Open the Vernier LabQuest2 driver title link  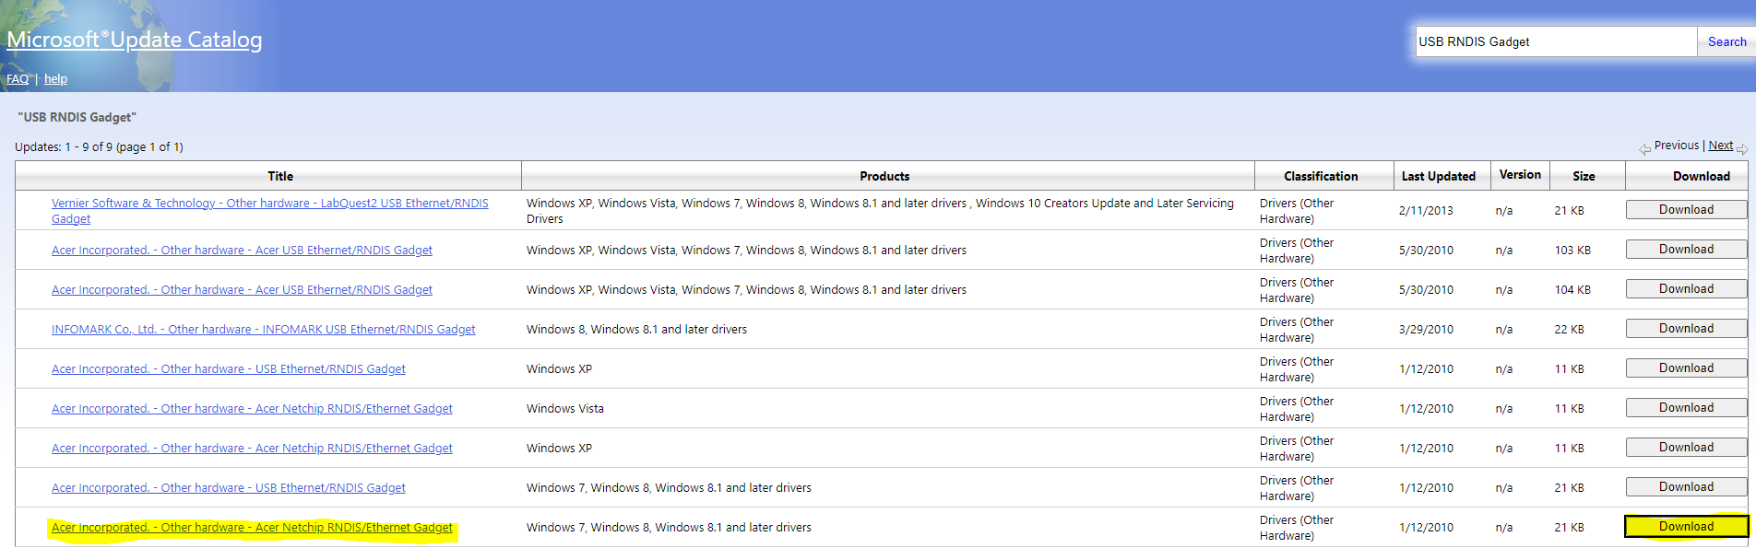point(269,204)
